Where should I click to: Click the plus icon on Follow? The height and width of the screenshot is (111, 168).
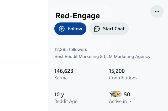[62, 29]
